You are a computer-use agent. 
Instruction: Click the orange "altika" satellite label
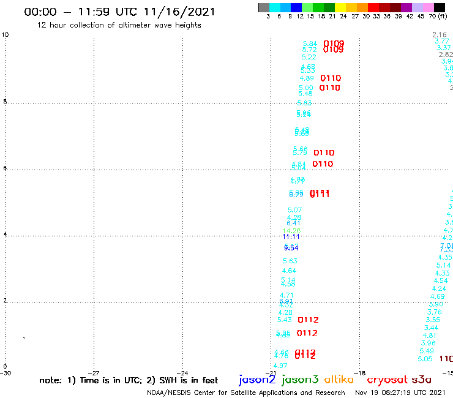(x=339, y=379)
